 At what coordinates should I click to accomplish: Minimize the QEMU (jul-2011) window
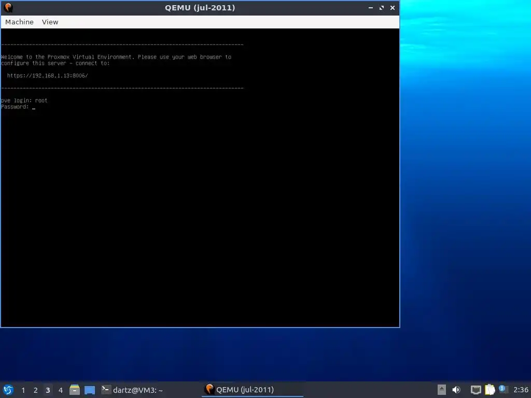point(370,7)
